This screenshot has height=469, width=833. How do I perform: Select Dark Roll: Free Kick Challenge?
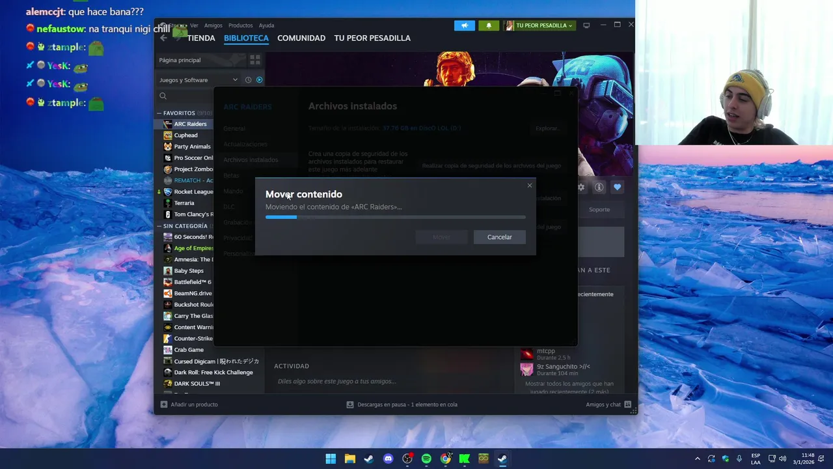click(213, 373)
